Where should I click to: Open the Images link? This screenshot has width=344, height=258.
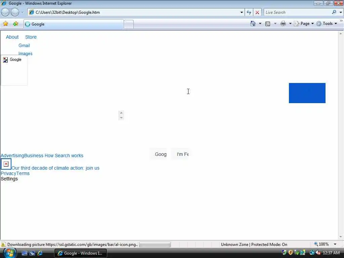(x=25, y=53)
